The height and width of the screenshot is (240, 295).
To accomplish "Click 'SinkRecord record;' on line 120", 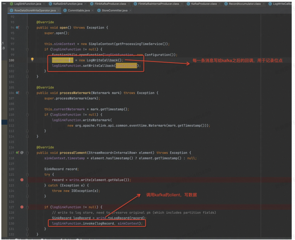I will pyautogui.click(x=61, y=169).
